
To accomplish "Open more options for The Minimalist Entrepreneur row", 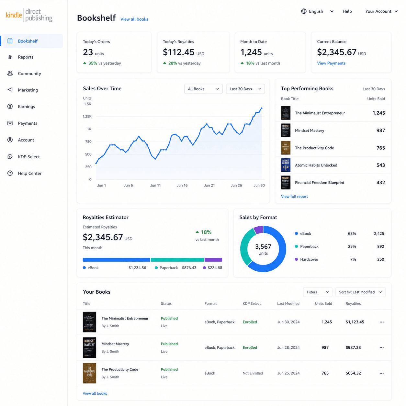I will 382,322.
